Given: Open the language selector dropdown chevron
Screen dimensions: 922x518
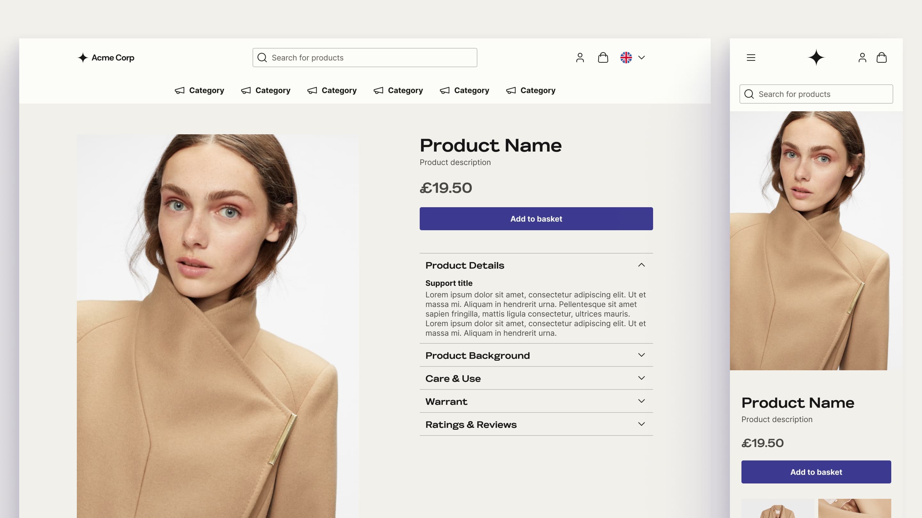Looking at the screenshot, I should click(x=641, y=58).
